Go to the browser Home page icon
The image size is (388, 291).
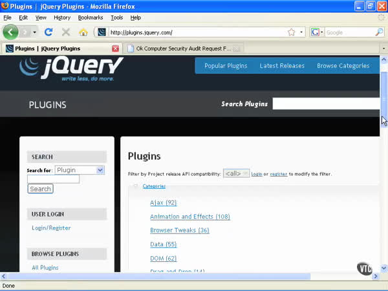click(x=83, y=32)
